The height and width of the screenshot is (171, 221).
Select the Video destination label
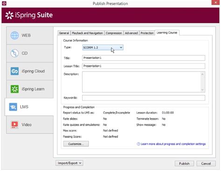(x=27, y=125)
